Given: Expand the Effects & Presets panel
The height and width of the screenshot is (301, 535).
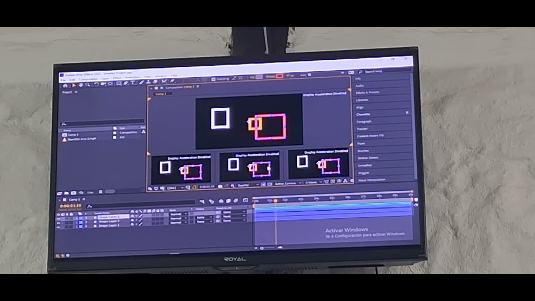Looking at the screenshot, I should 368,92.
